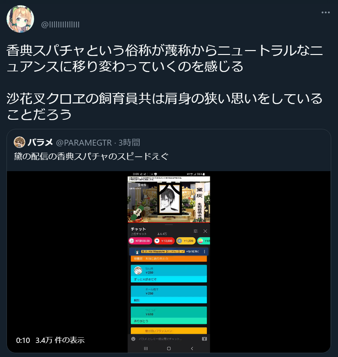Tap the ￥ super chat send icon
The height and width of the screenshot is (357, 338).
tap(204, 339)
